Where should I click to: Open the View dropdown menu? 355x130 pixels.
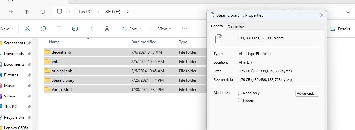tap(161, 29)
